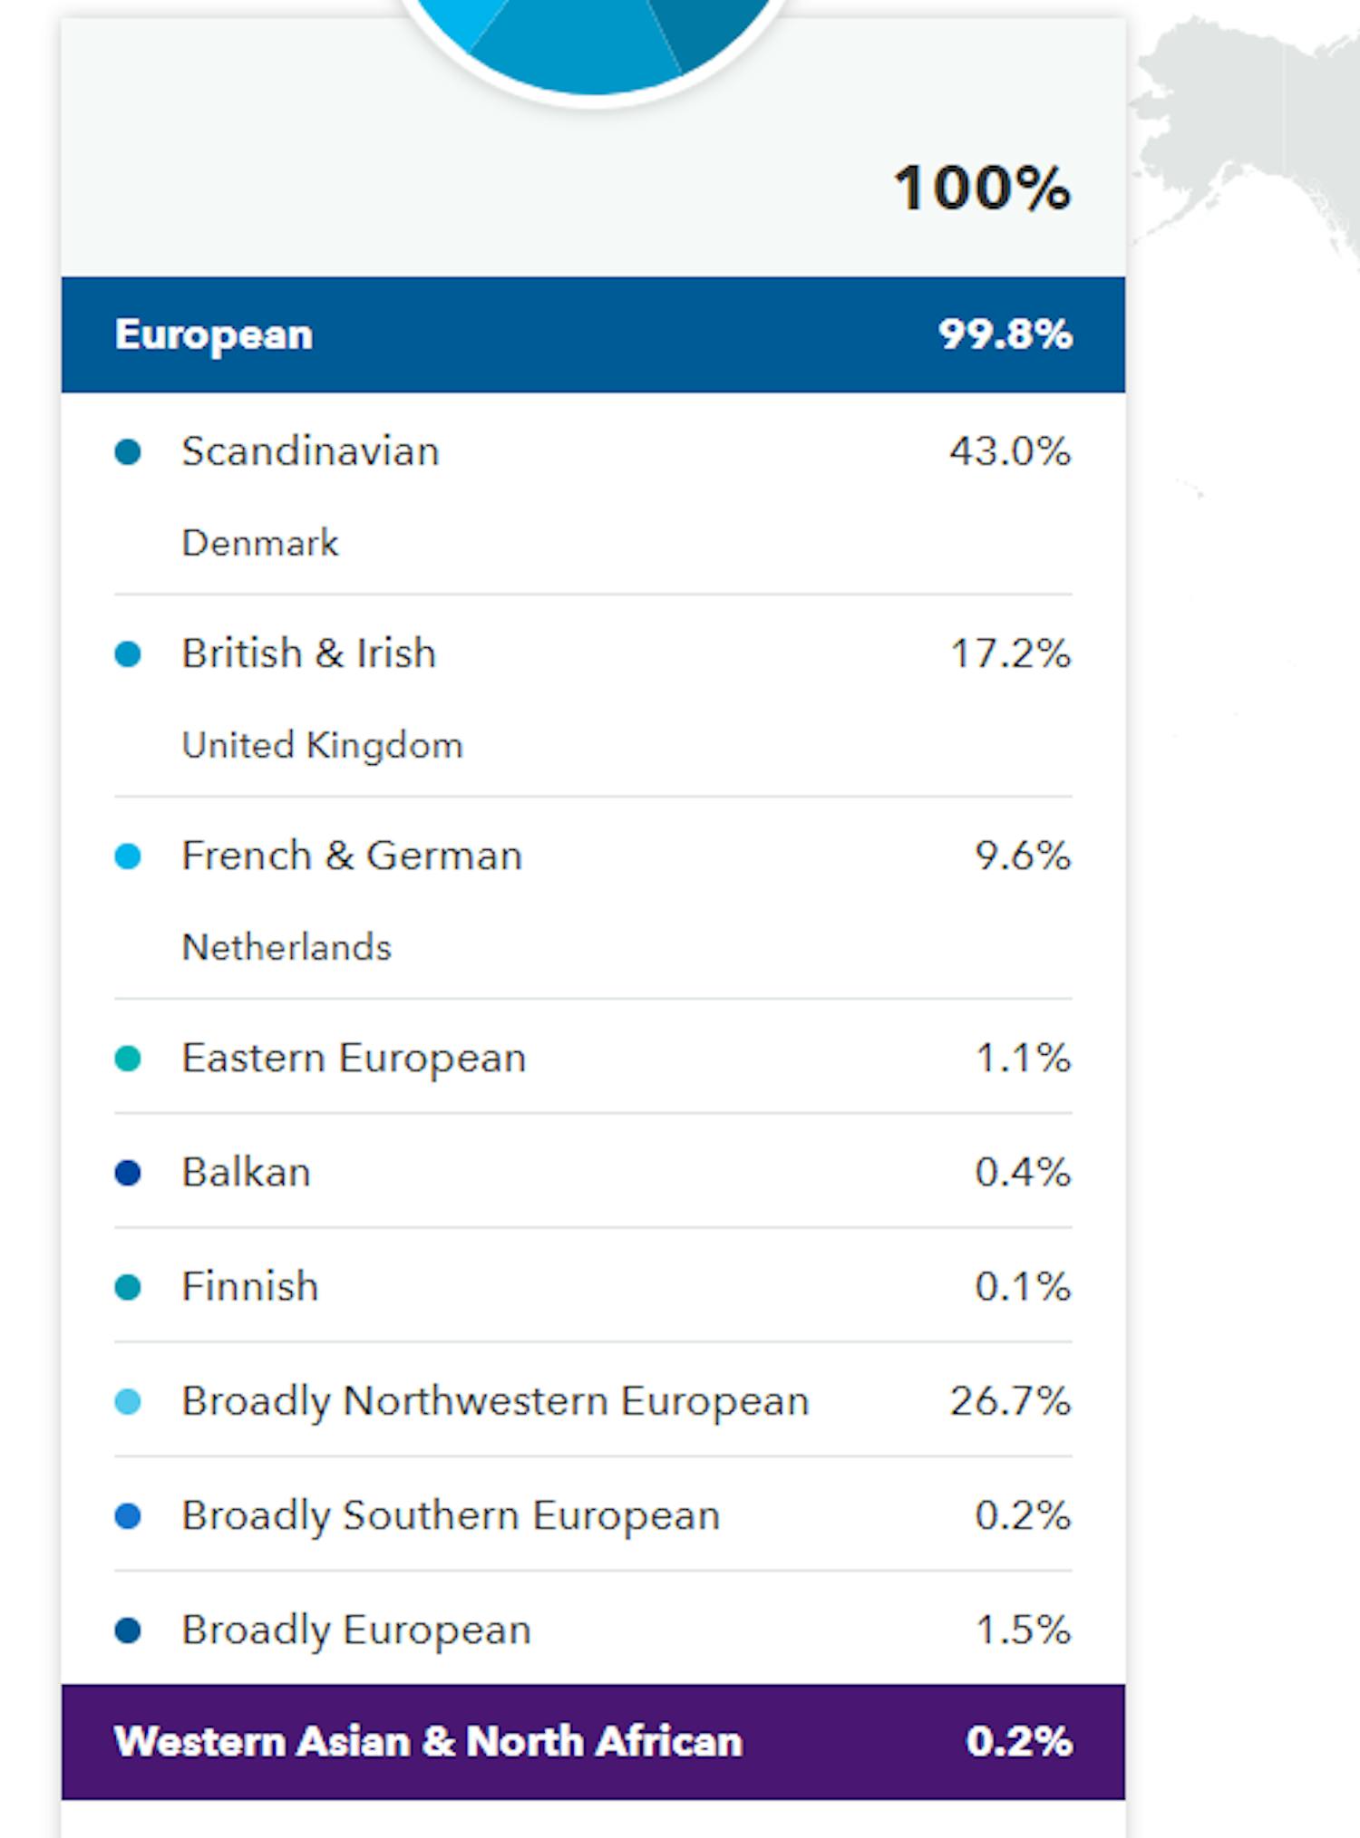This screenshot has width=1360, height=1838.
Task: Click the Netherlands sub-region text
Action: click(x=286, y=946)
